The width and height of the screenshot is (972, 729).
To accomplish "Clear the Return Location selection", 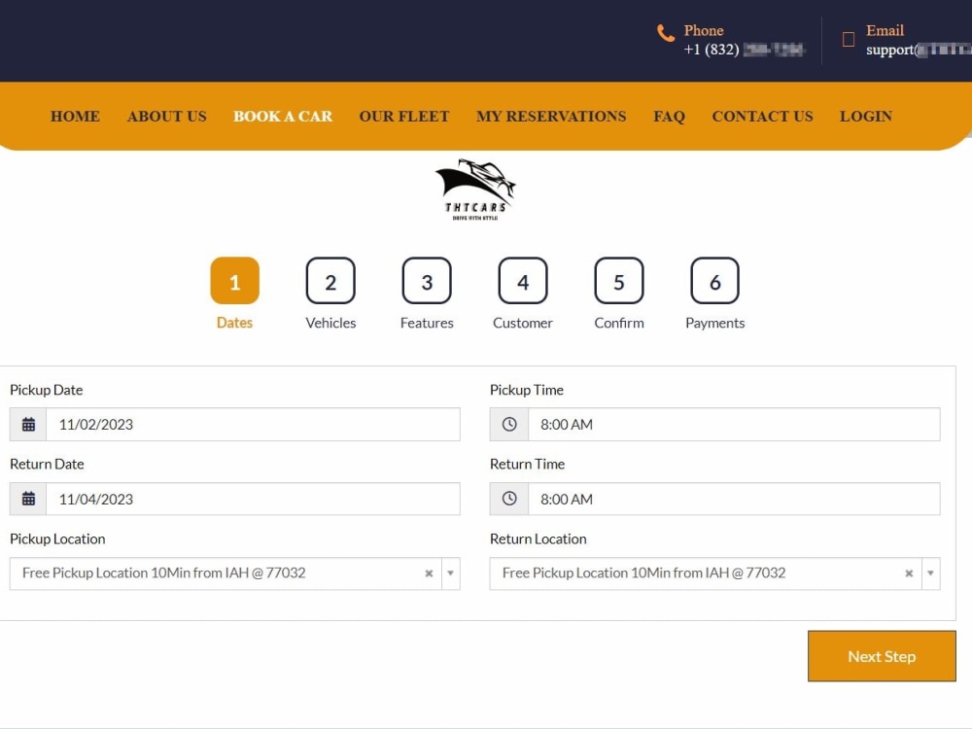I will [x=909, y=573].
